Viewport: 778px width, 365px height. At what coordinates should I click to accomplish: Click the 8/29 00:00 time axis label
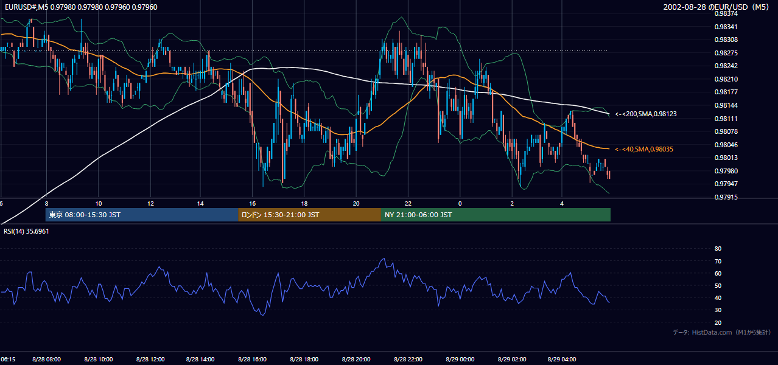point(460,359)
